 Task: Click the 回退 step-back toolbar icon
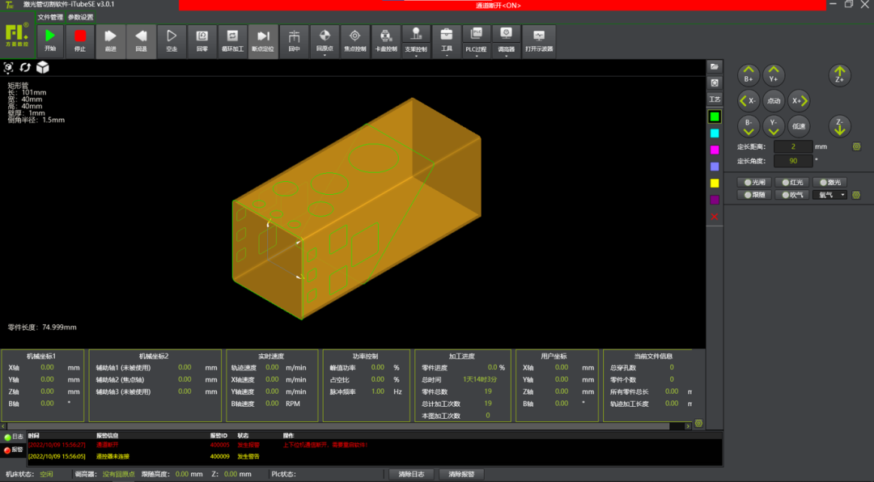[141, 40]
